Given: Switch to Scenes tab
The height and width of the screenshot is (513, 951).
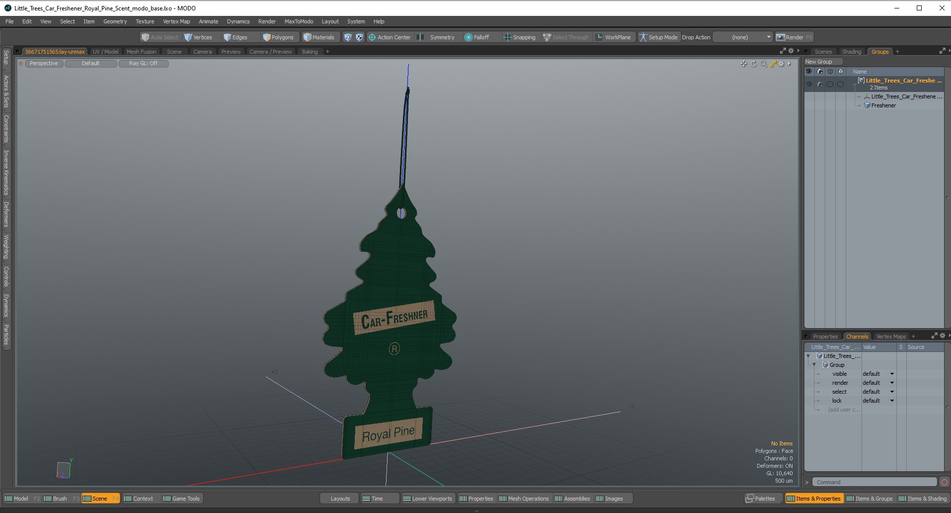Looking at the screenshot, I should 823,52.
